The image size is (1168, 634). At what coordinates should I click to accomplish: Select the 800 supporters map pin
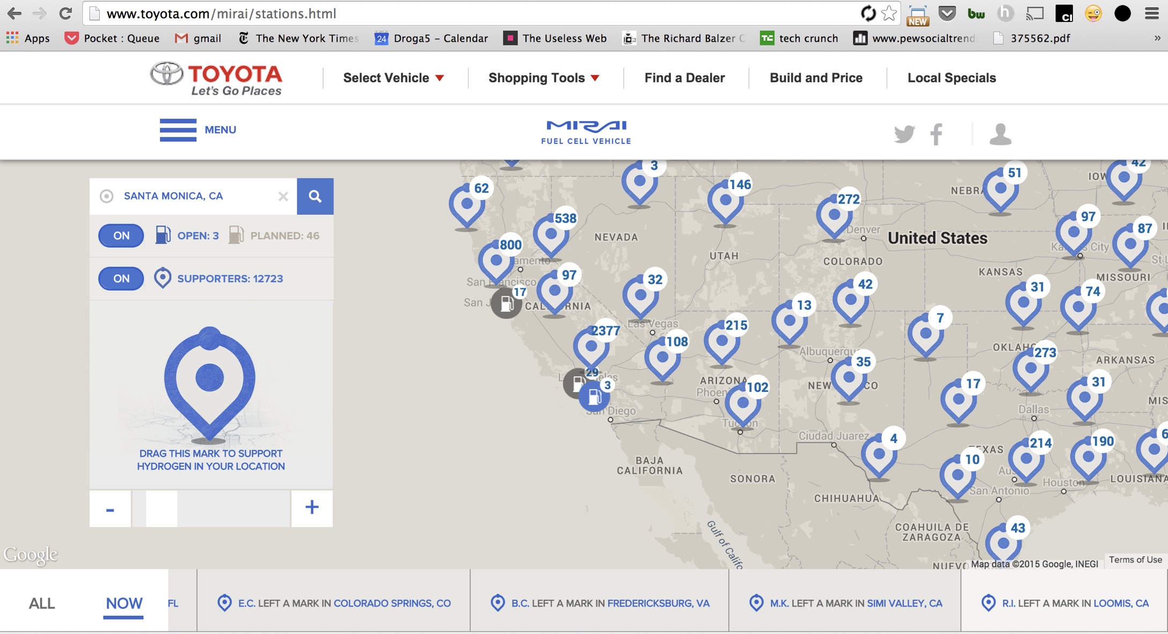click(497, 261)
